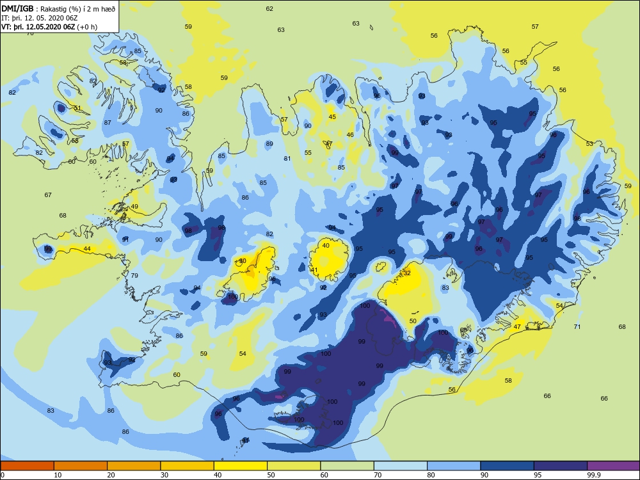Click the map value '44' on the peninsula
The image size is (640, 480).
pyautogui.click(x=87, y=248)
